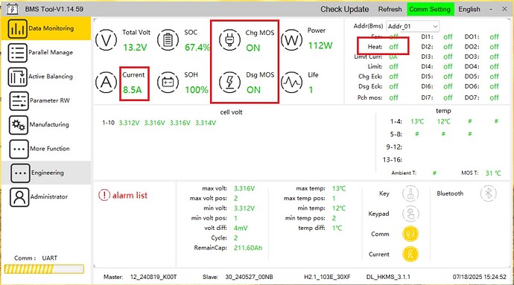Click the Chg MOS plug icon
The width and height of the screenshot is (514, 285).
229,40
